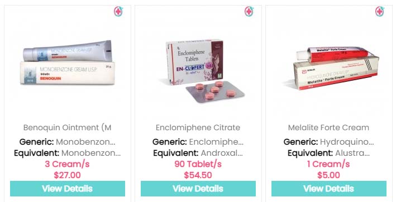This screenshot has height=202, width=396.
Task: Click the 90 Tablet/s quantity label
Action: pyautogui.click(x=198, y=164)
